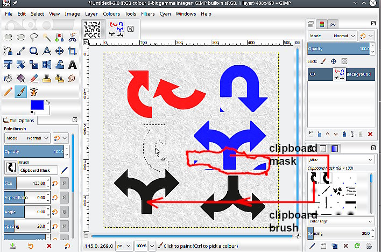Choose the Zoom magnifier tool
The width and height of the screenshot is (381, 252).
(x=34, y=51)
